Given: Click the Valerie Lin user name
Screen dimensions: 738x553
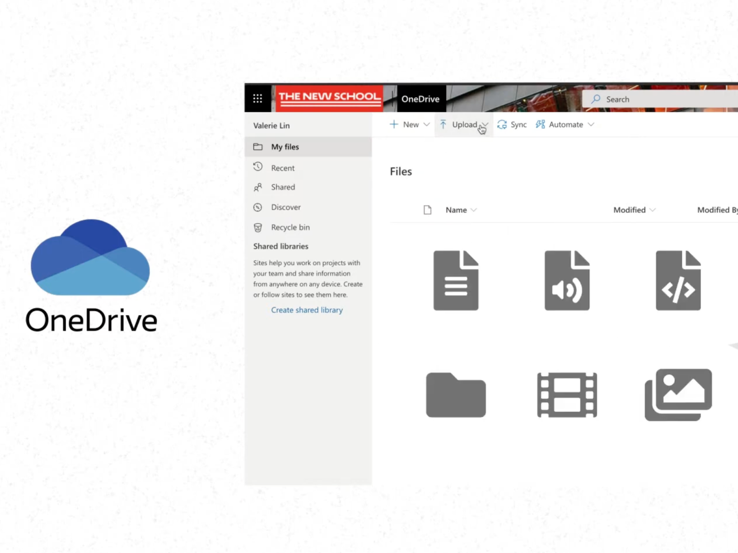Looking at the screenshot, I should tap(271, 125).
